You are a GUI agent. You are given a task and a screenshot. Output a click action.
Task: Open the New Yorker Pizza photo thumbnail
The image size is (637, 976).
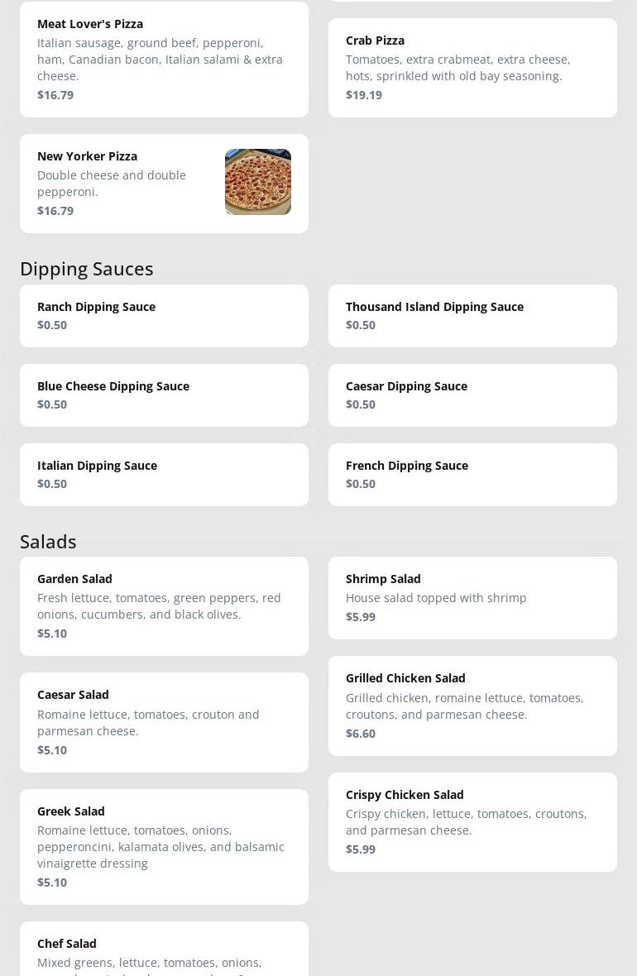click(x=258, y=182)
